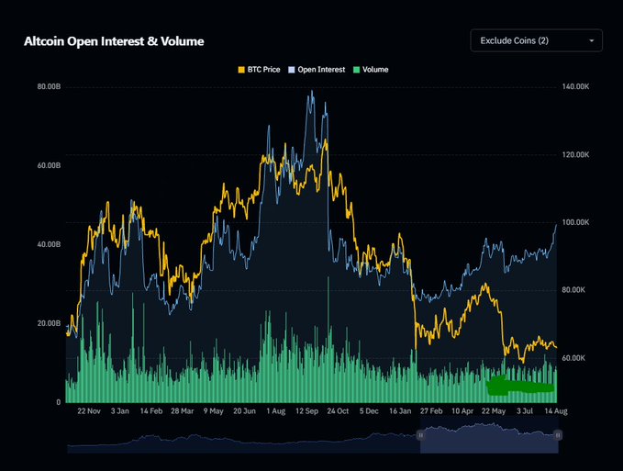Click the 80.00B left axis label
This screenshot has height=471, width=623.
tap(49, 86)
